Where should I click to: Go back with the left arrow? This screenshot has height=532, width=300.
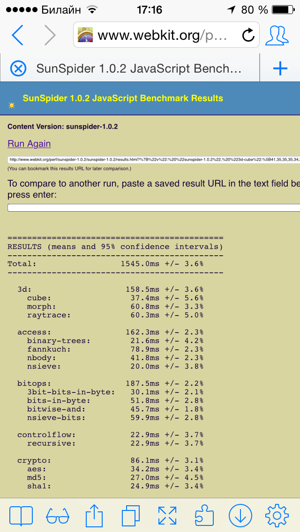pos(17,35)
